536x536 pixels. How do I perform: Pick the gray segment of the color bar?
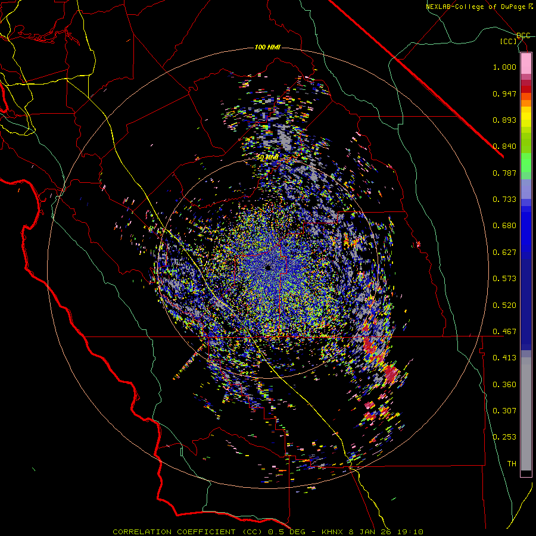[526, 414]
